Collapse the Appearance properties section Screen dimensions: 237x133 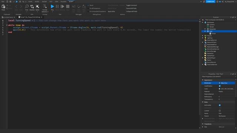click(203, 80)
